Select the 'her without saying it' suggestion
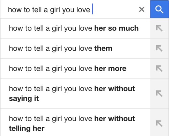Viewport: 169px width, 136px height. (x=75, y=94)
